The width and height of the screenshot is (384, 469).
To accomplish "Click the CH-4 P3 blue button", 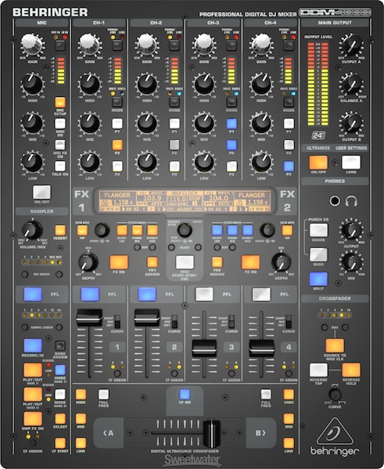I will pyautogui.click(x=289, y=166).
